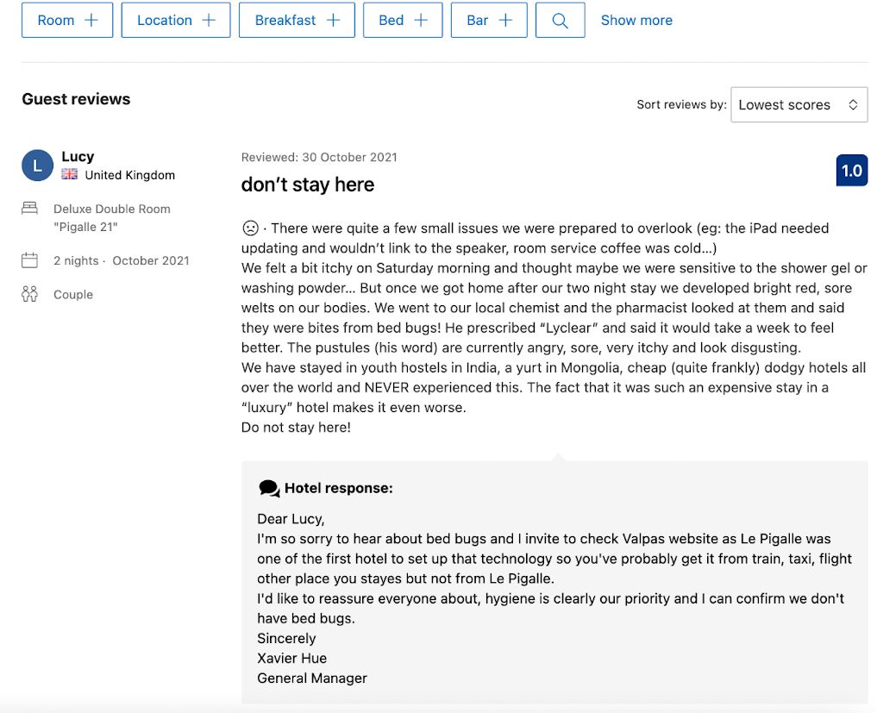This screenshot has height=713, width=877.
Task: Open the Sort reviews by dropdown
Action: 799,104
